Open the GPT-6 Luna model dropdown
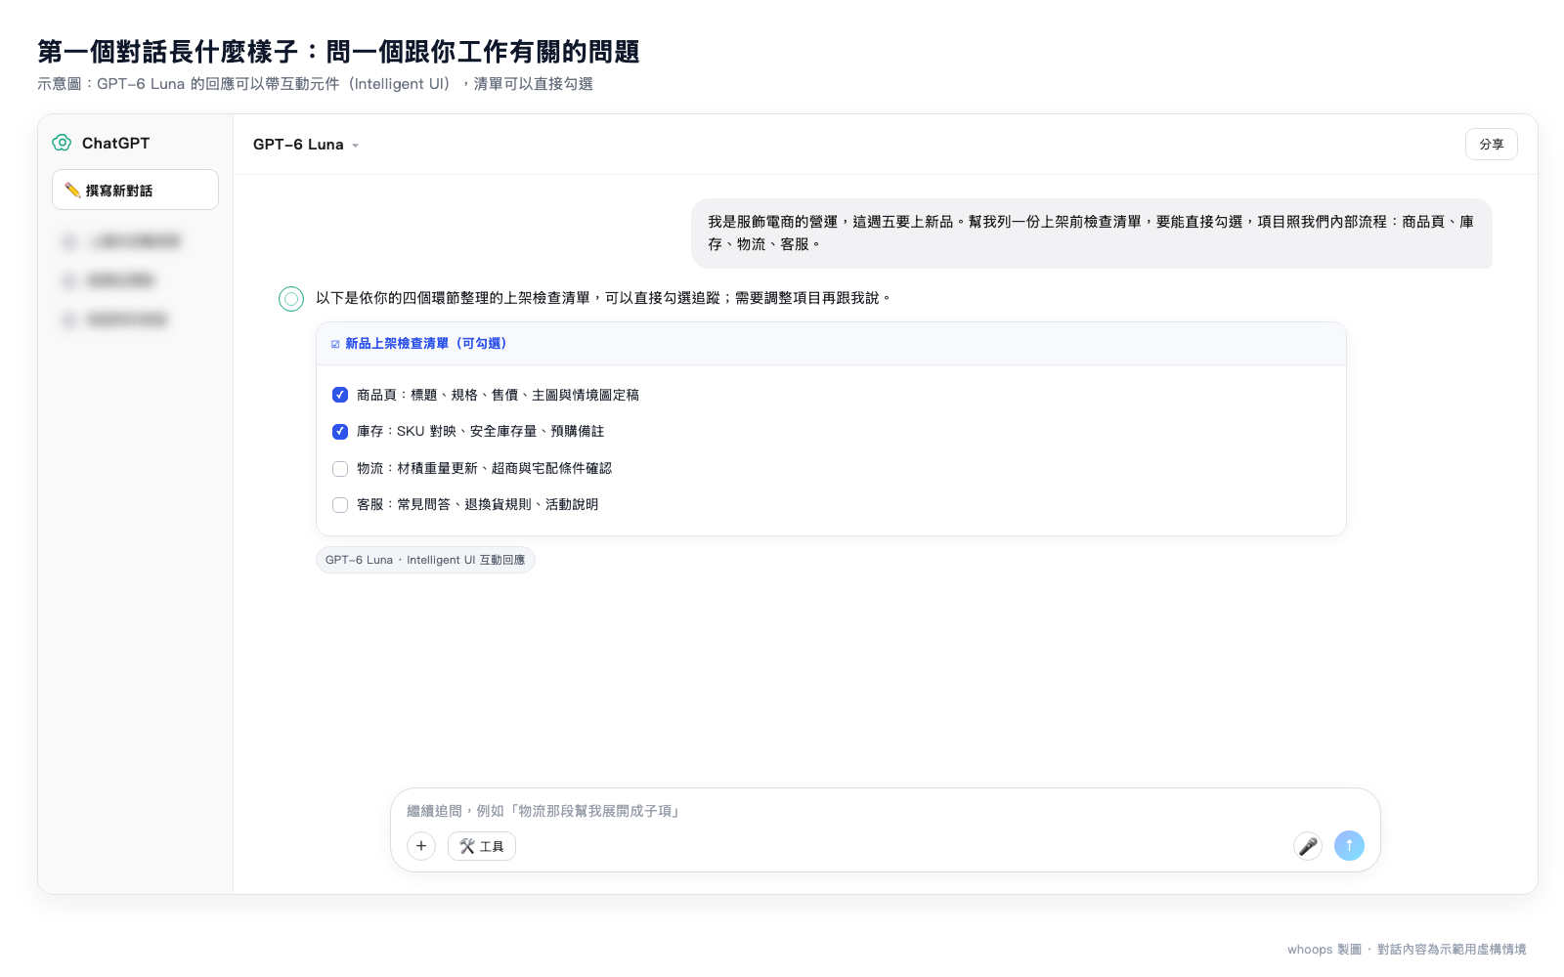The image size is (1564, 977). point(306,145)
